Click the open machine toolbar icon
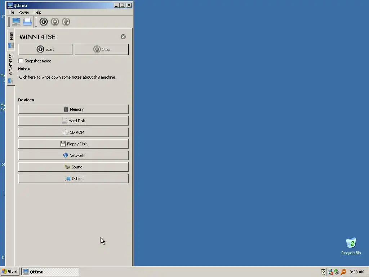The width and height of the screenshot is (369, 277). pos(27,22)
